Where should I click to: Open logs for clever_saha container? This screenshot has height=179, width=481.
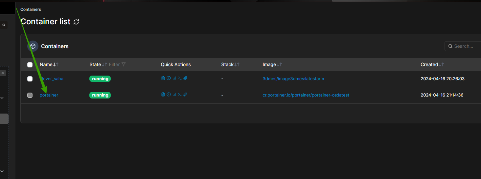click(x=163, y=78)
